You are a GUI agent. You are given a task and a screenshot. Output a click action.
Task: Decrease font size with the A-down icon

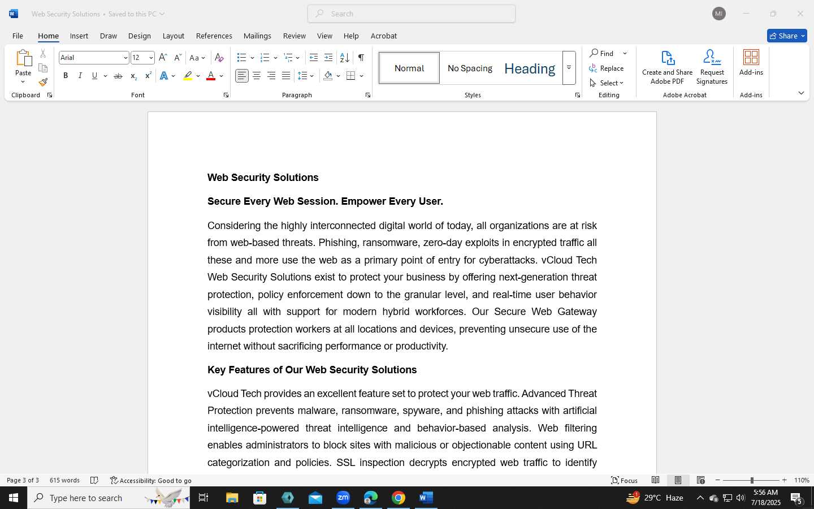pyautogui.click(x=177, y=58)
